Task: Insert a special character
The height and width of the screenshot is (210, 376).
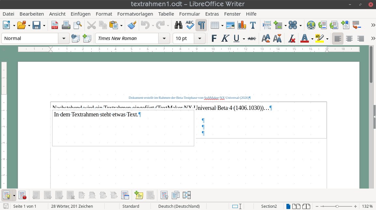Action: coord(293,25)
